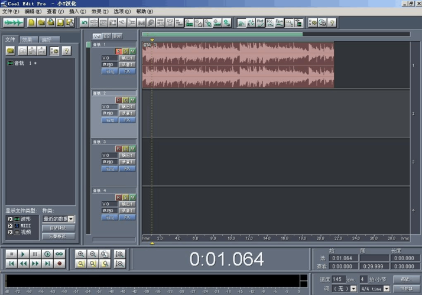Mute track 1 with the M button
Image resolution: width=422 pixels, height=295 pixels.
(132, 52)
